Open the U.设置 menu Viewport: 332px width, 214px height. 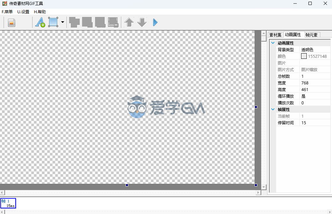tap(23, 12)
